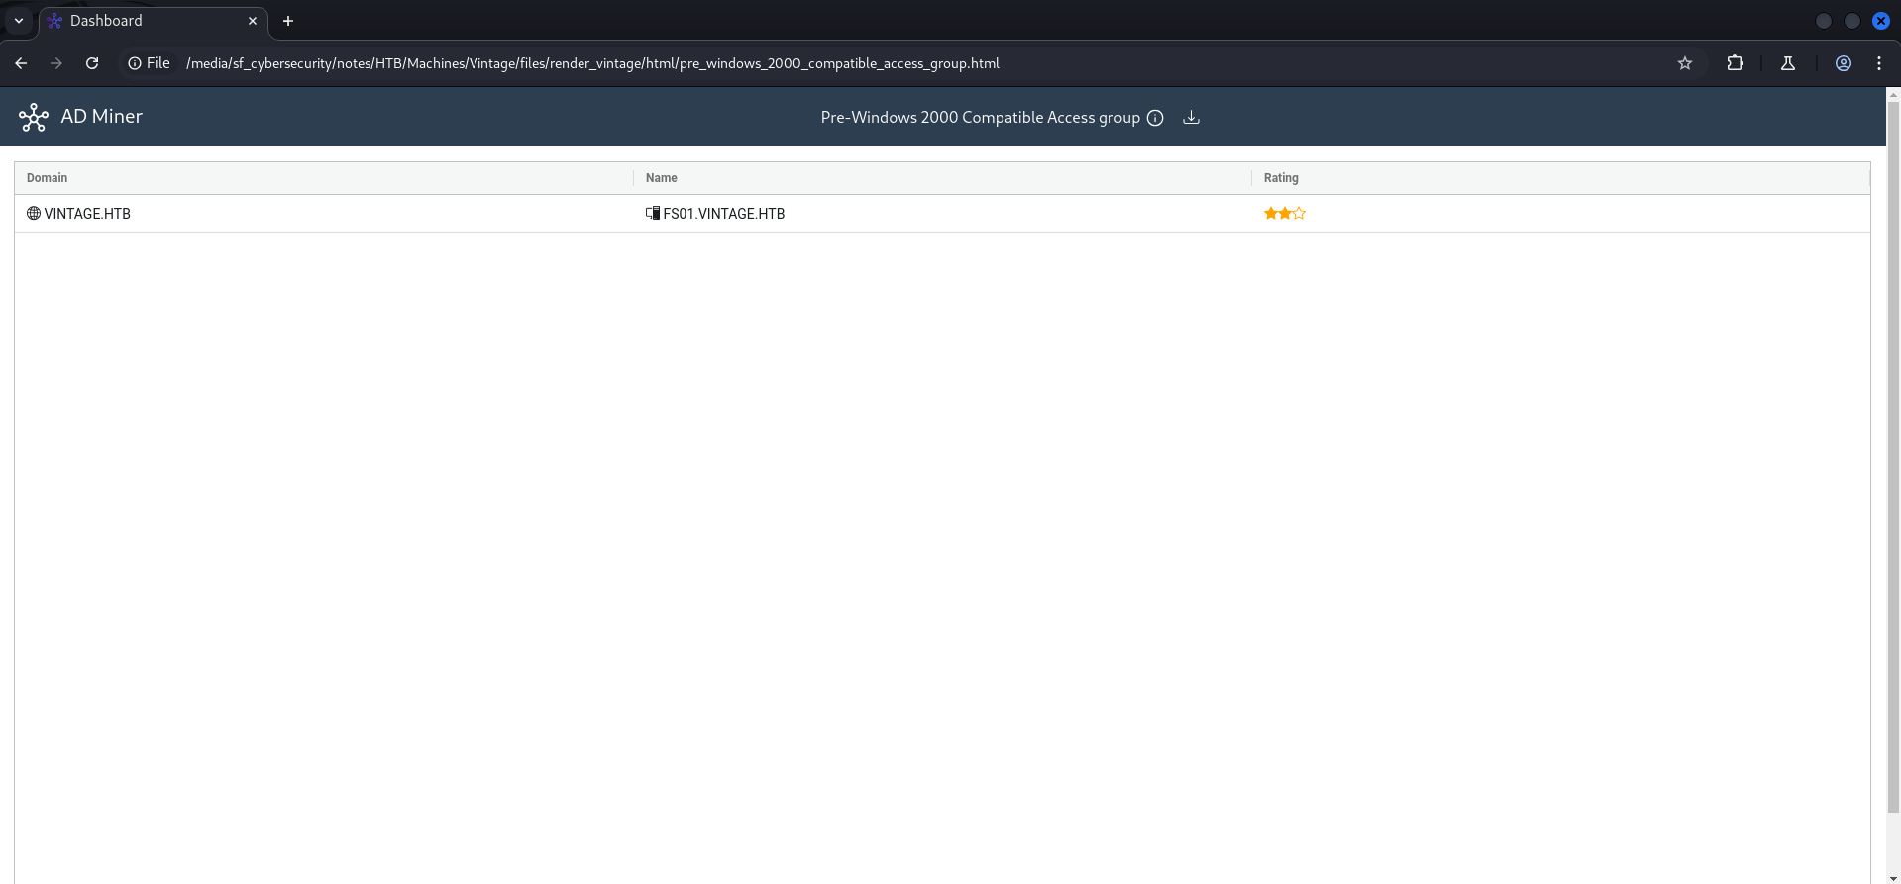Click the Pre-Windows 2000 Compatible Access group title
This screenshot has height=884, width=1901.
981,118
